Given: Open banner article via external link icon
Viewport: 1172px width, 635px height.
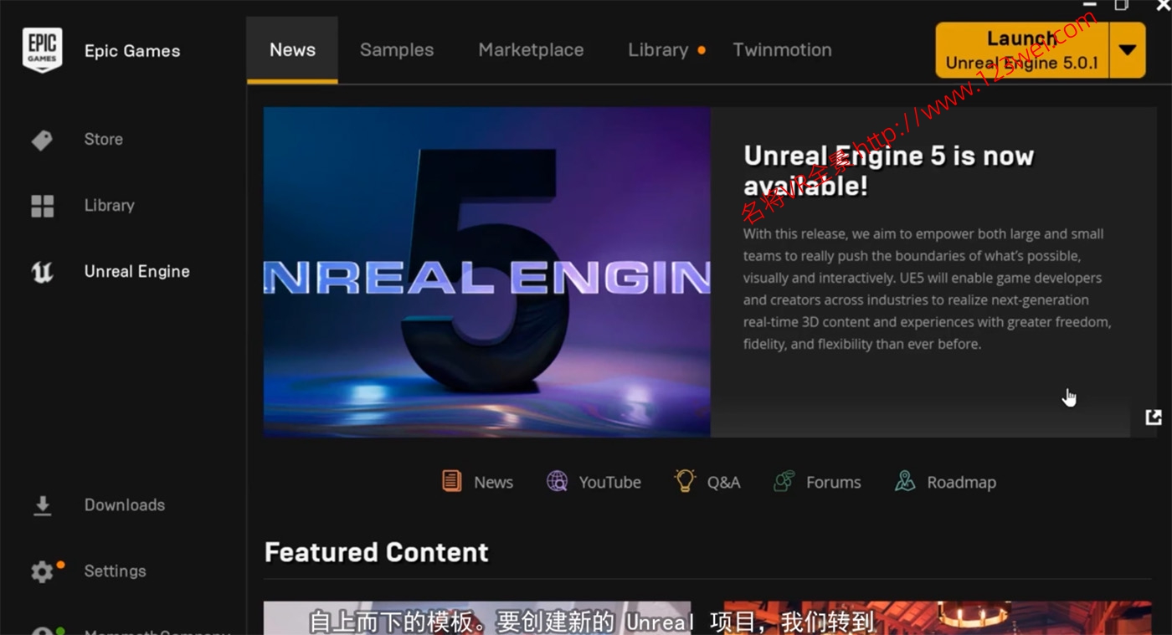Looking at the screenshot, I should [1154, 417].
